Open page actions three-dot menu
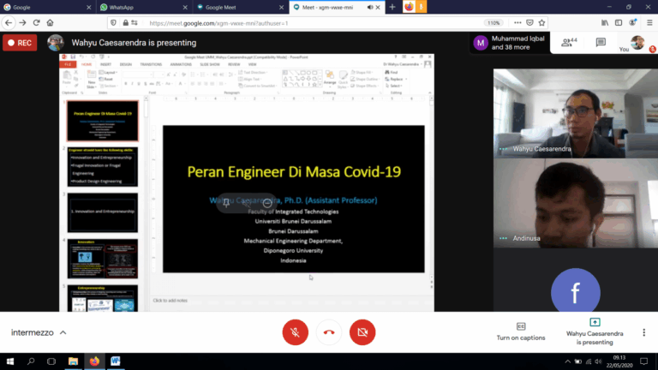 pyautogui.click(x=517, y=23)
